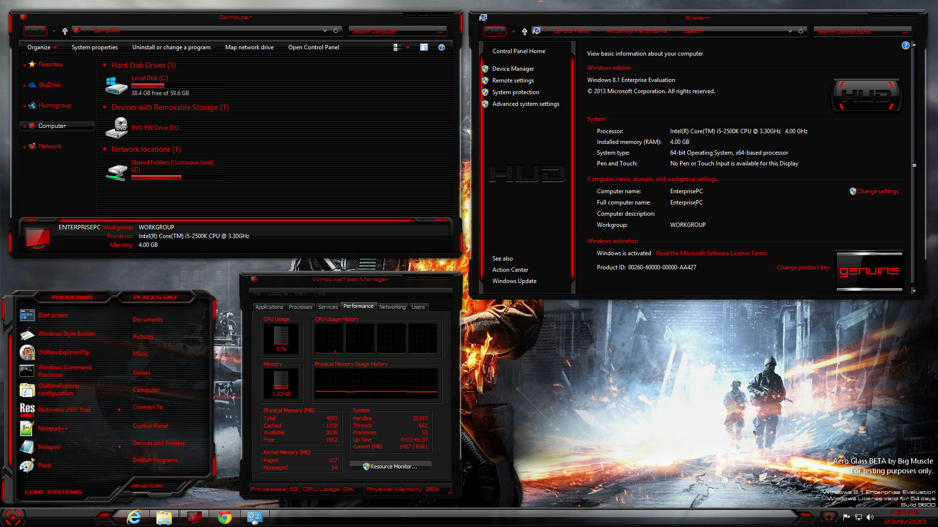The width and height of the screenshot is (938, 527).
Task: Open Device Manager link
Action: coord(513,69)
